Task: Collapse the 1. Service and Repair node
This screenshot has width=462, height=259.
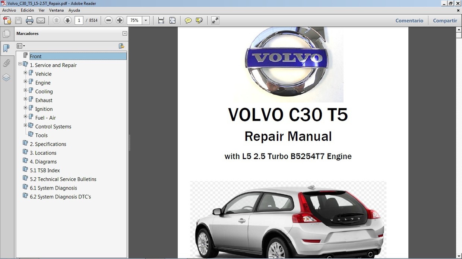Action: point(20,64)
